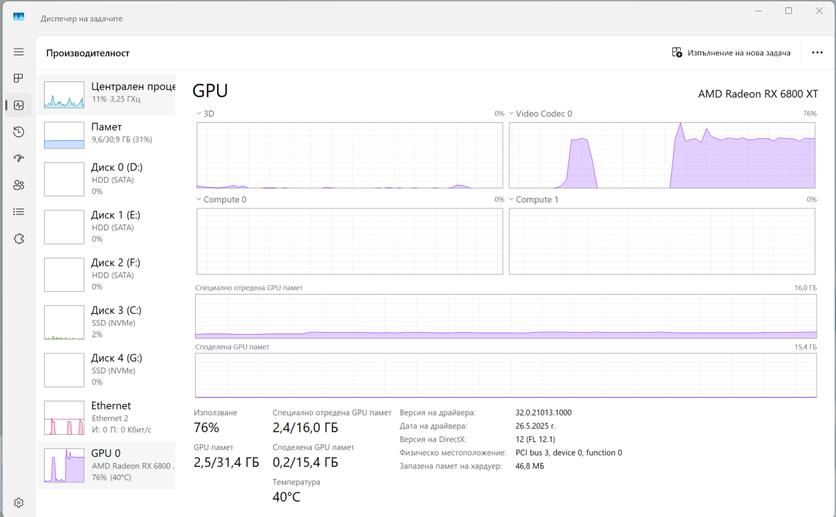Click Изпълнение на нова задача button
Image resolution: width=836 pixels, height=517 pixels.
coord(731,52)
